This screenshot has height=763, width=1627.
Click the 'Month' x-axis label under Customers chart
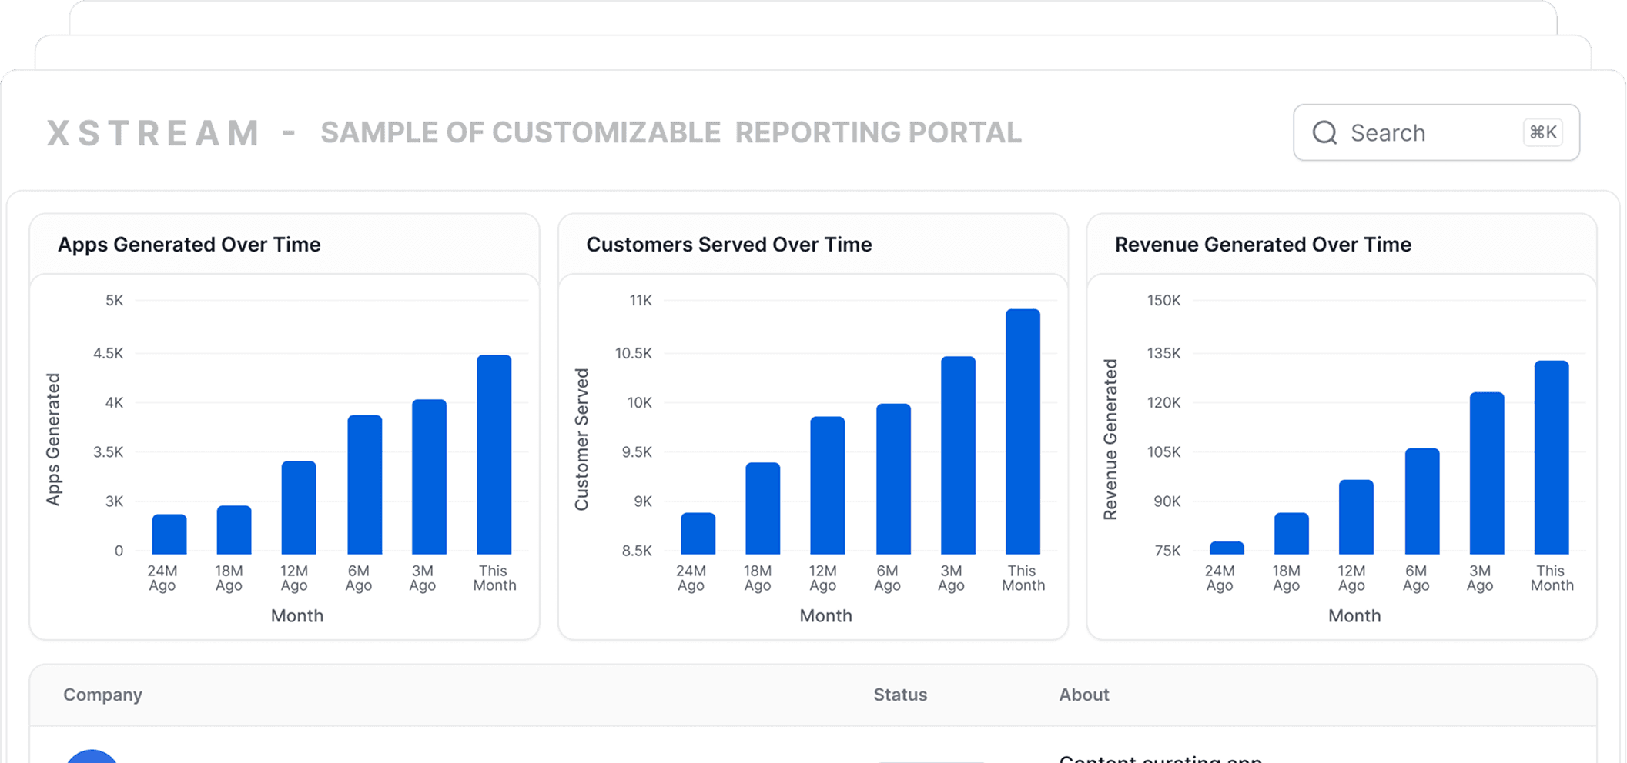(x=825, y=615)
